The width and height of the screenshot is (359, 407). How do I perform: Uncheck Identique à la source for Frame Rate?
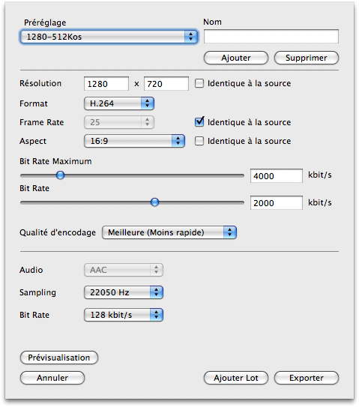[199, 121]
